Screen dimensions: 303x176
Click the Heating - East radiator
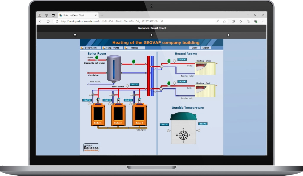click(205, 91)
